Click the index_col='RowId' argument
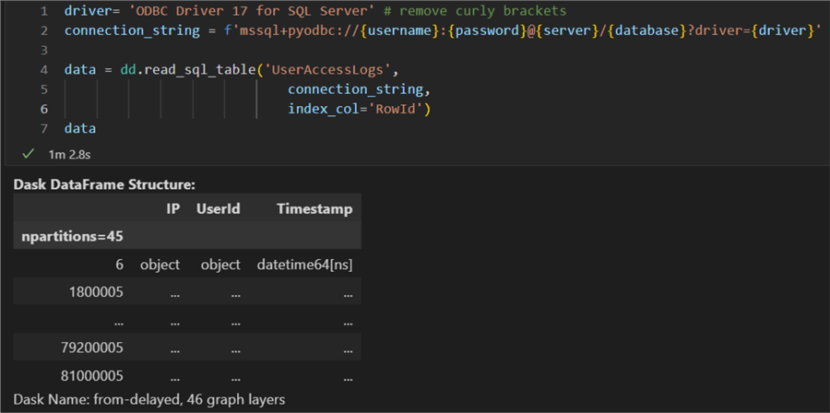The width and height of the screenshot is (830, 413). pyautogui.click(x=356, y=109)
